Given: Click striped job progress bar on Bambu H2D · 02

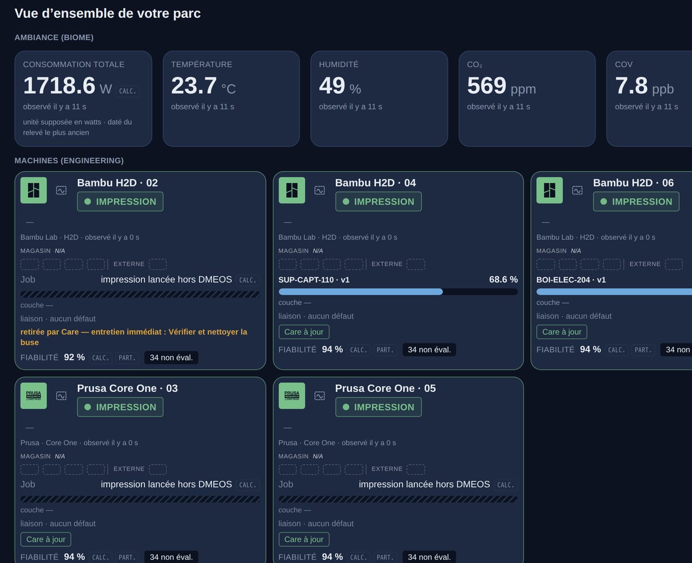Looking at the screenshot, I should pos(140,294).
